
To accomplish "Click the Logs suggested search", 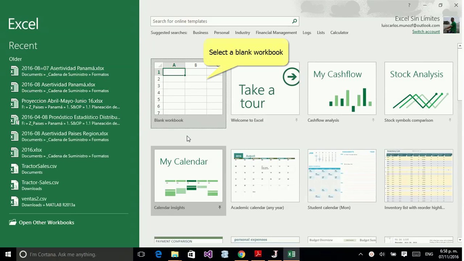I will tap(307, 33).
